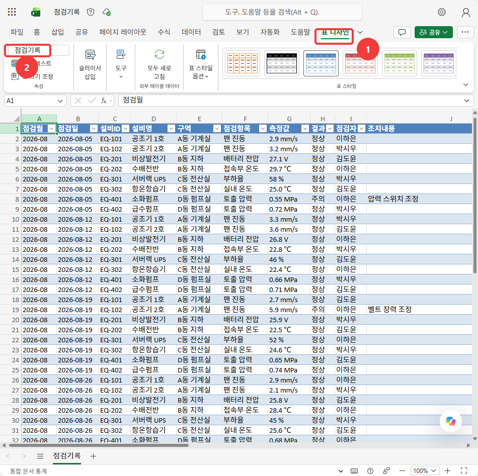Image resolution: width=478 pixels, height=476 pixels.
Task: Expand the table styles gallery
Action: tap(465, 84)
